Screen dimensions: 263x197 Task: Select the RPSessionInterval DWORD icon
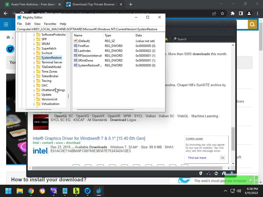point(76,55)
